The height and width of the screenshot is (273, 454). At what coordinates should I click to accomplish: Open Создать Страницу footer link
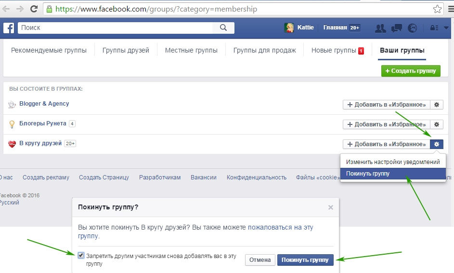[104, 177]
